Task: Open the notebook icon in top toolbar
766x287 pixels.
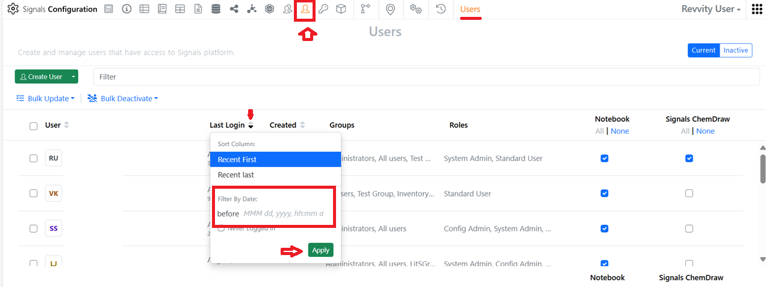Action: [x=162, y=9]
